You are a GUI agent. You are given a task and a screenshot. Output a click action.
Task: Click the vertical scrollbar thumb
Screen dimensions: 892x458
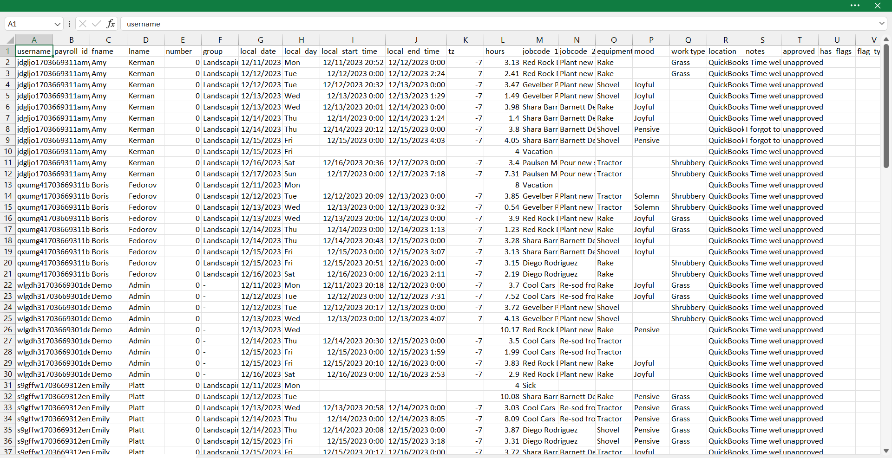click(886, 106)
